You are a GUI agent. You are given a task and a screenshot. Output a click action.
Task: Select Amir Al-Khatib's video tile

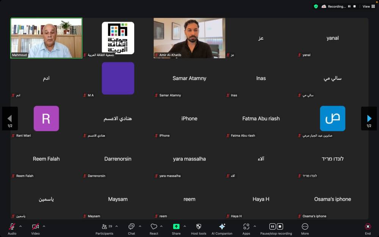(189, 38)
